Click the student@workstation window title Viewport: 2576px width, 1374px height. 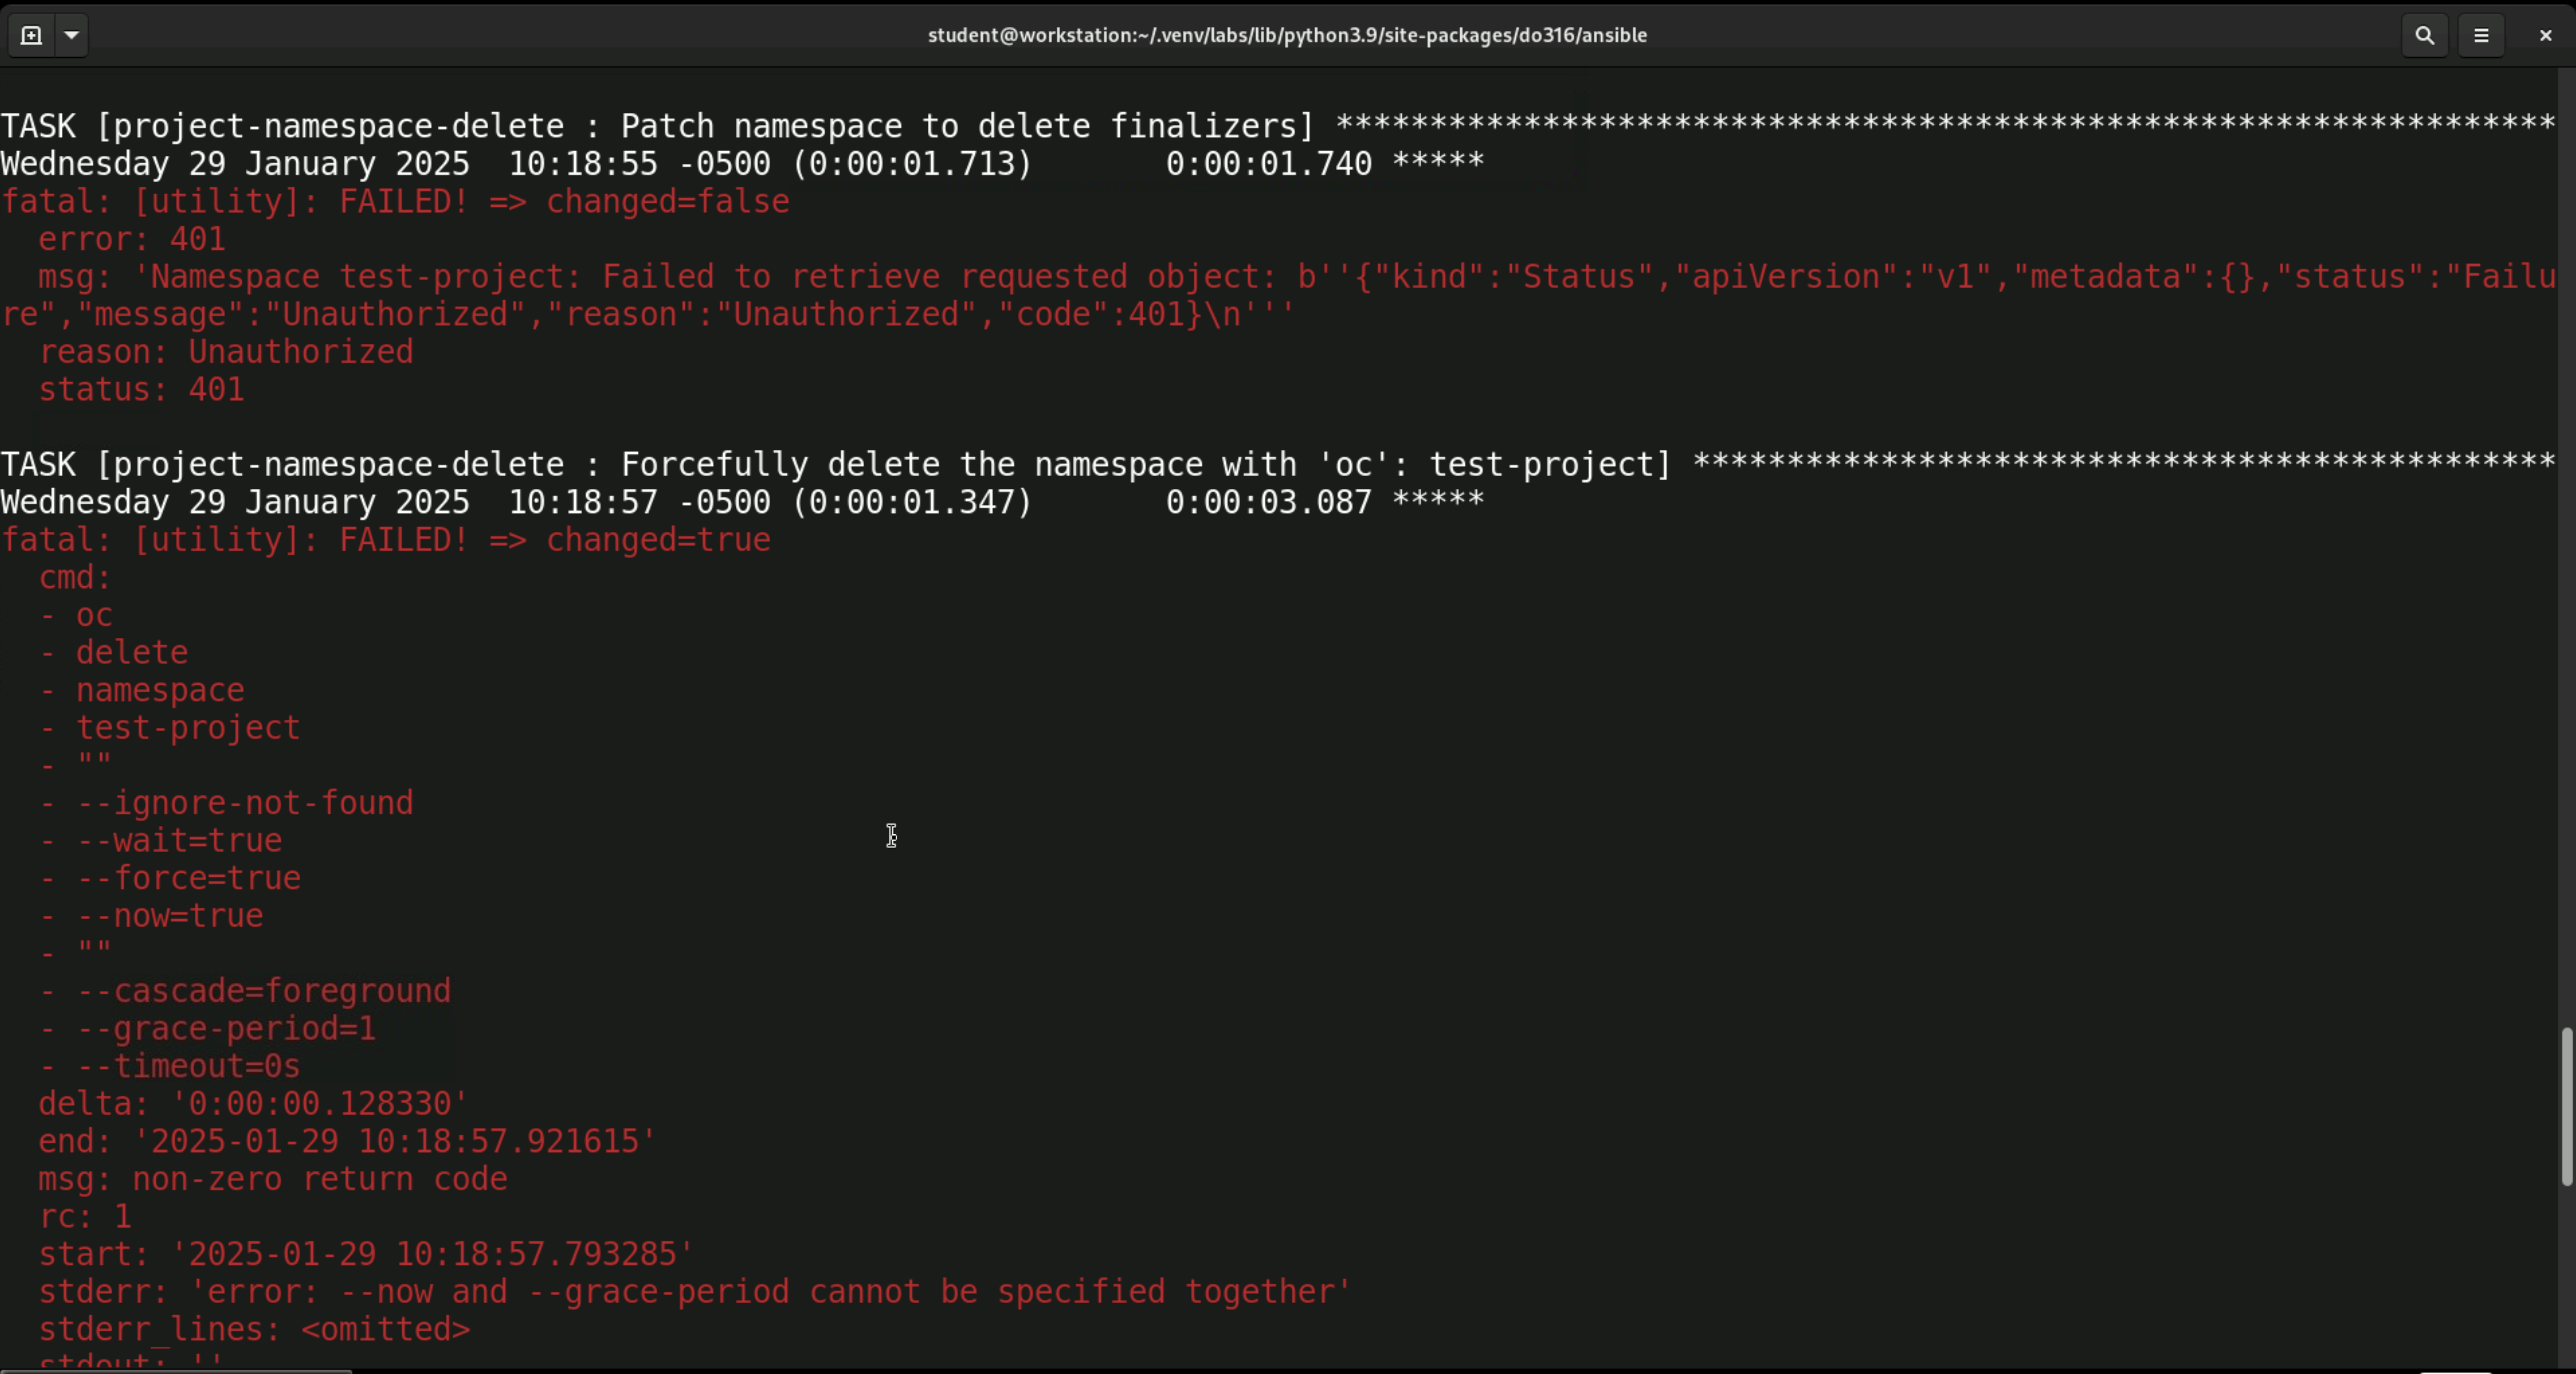(1287, 35)
